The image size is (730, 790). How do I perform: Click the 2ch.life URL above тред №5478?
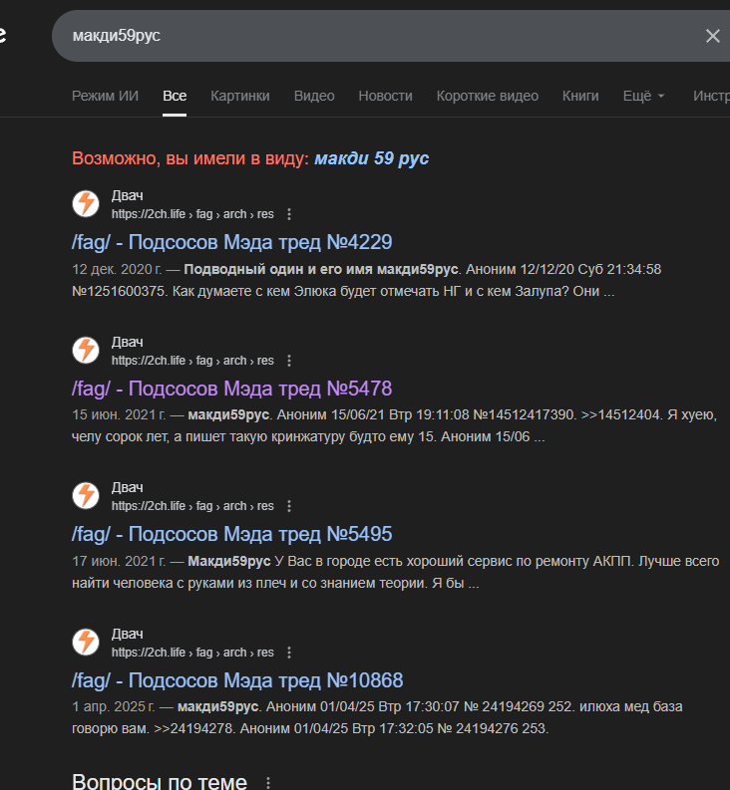coord(192,361)
